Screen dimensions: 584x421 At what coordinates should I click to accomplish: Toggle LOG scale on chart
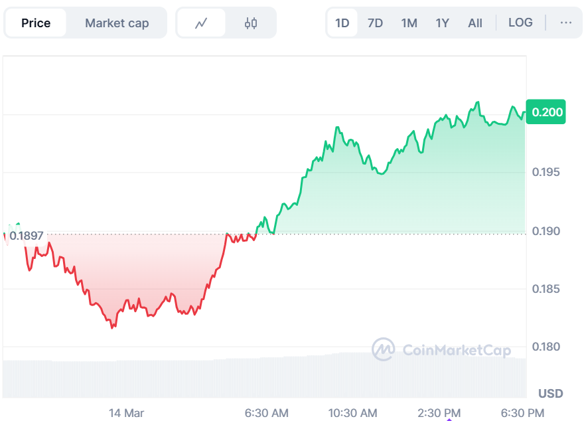[520, 23]
